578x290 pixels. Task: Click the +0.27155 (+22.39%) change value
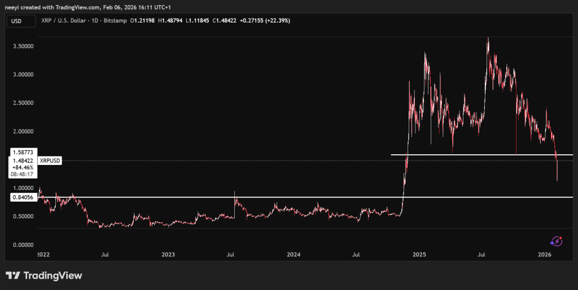(266, 21)
